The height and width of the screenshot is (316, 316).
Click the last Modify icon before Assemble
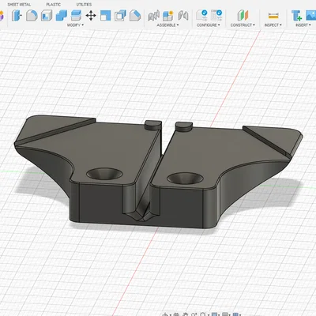[135, 15]
